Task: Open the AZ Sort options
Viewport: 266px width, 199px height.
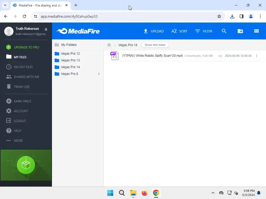Action: tap(179, 31)
